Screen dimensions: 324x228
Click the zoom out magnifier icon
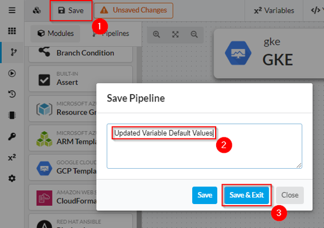[195, 34]
